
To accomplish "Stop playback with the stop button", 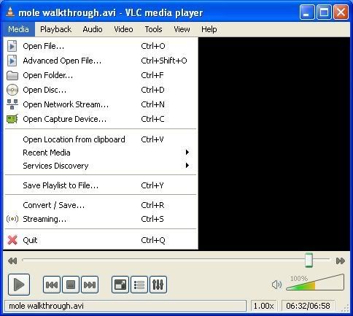I will [x=71, y=285].
